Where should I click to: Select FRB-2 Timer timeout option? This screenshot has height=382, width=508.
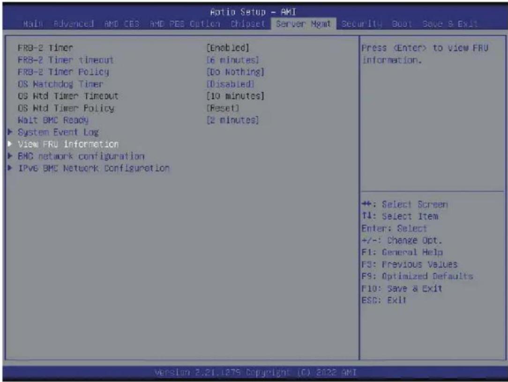coord(66,60)
